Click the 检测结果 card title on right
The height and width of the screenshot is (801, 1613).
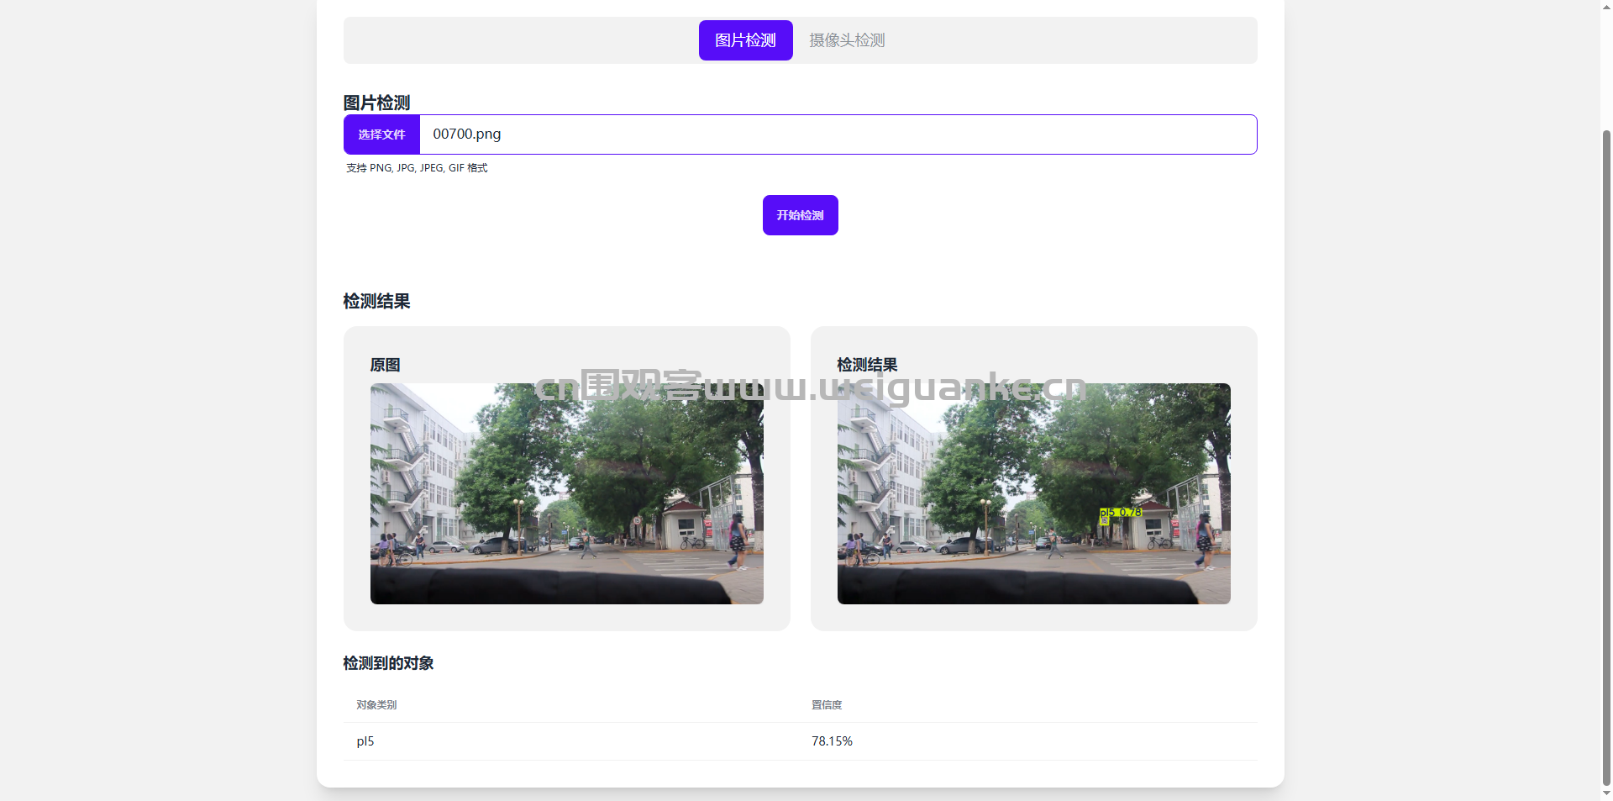[867, 365]
